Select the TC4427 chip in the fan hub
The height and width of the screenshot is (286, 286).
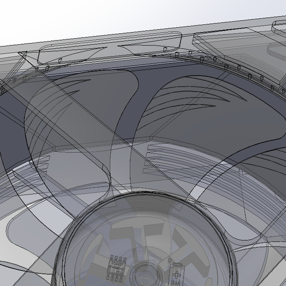click(x=116, y=268)
